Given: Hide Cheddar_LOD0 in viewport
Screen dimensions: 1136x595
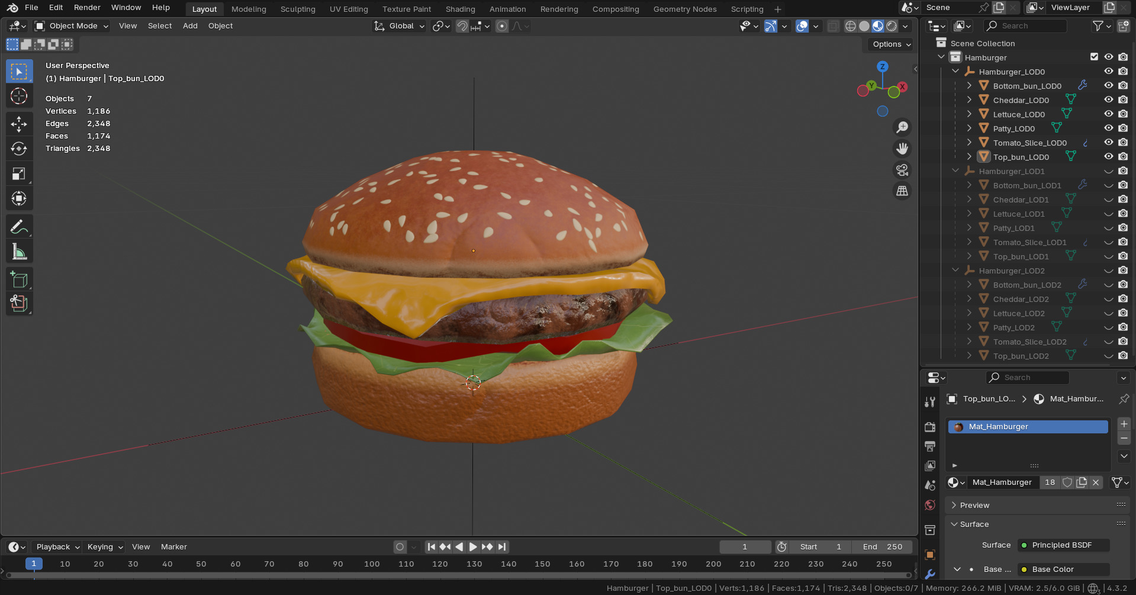Looking at the screenshot, I should [1109, 100].
